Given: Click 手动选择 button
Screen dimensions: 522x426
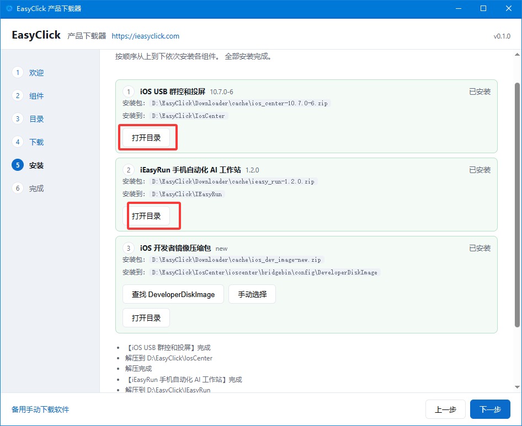Looking at the screenshot, I should click(252, 294).
